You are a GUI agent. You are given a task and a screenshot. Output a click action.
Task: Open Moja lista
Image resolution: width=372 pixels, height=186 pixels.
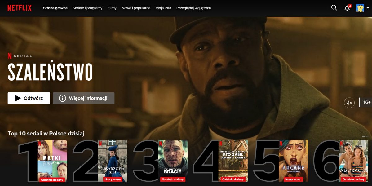click(x=163, y=8)
